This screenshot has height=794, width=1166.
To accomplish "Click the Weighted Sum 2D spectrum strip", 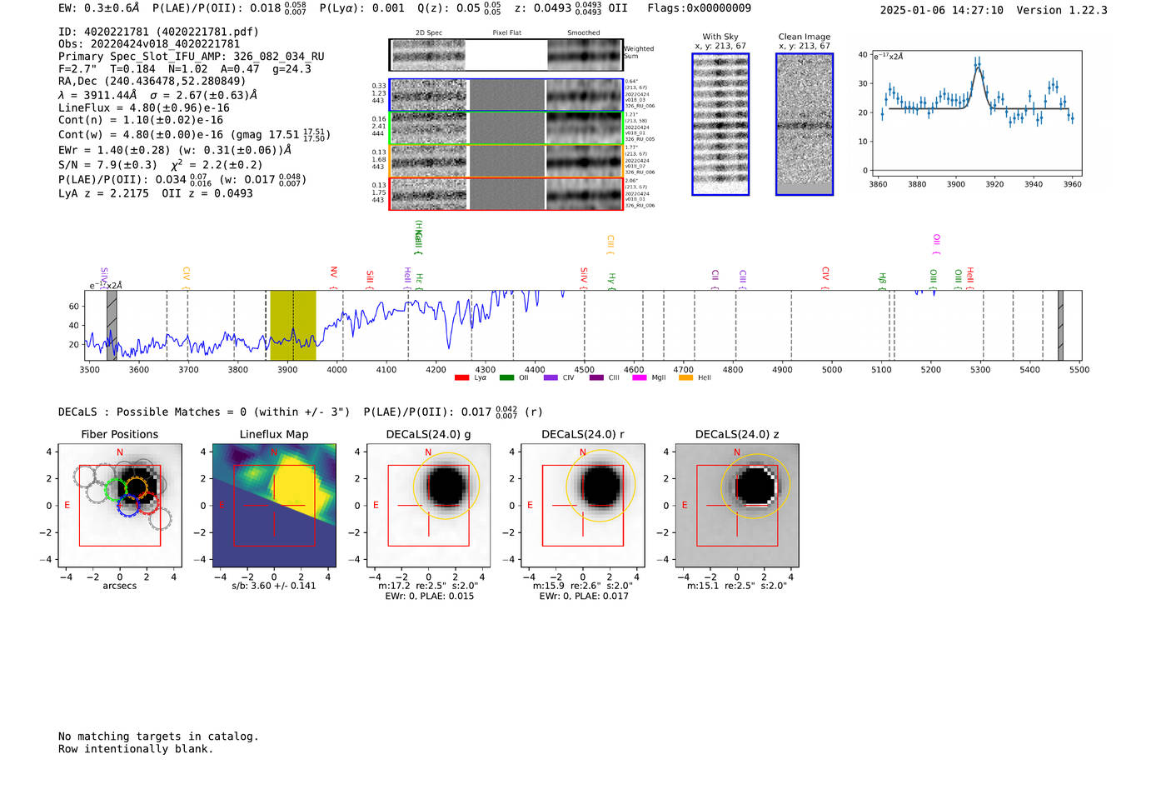I will coord(506,55).
